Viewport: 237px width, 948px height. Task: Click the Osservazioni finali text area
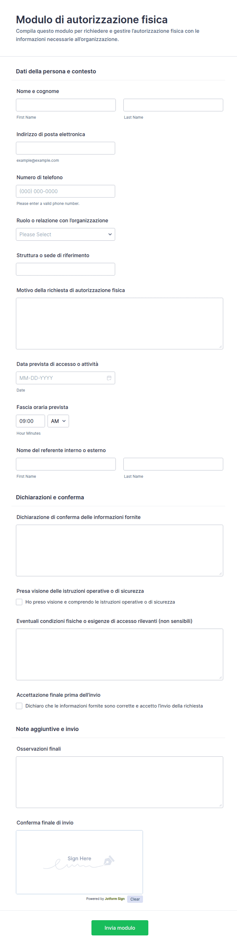[120, 782]
